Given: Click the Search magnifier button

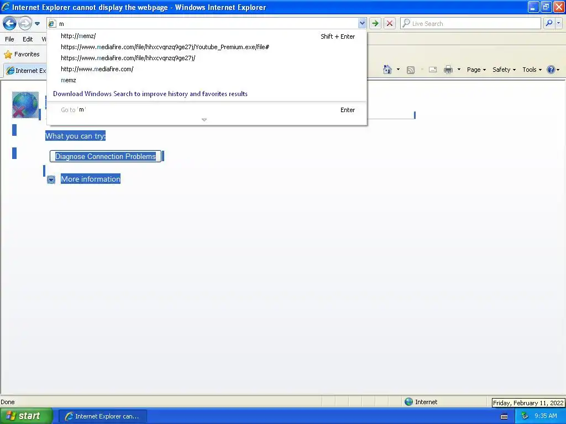Looking at the screenshot, I should pos(549,23).
